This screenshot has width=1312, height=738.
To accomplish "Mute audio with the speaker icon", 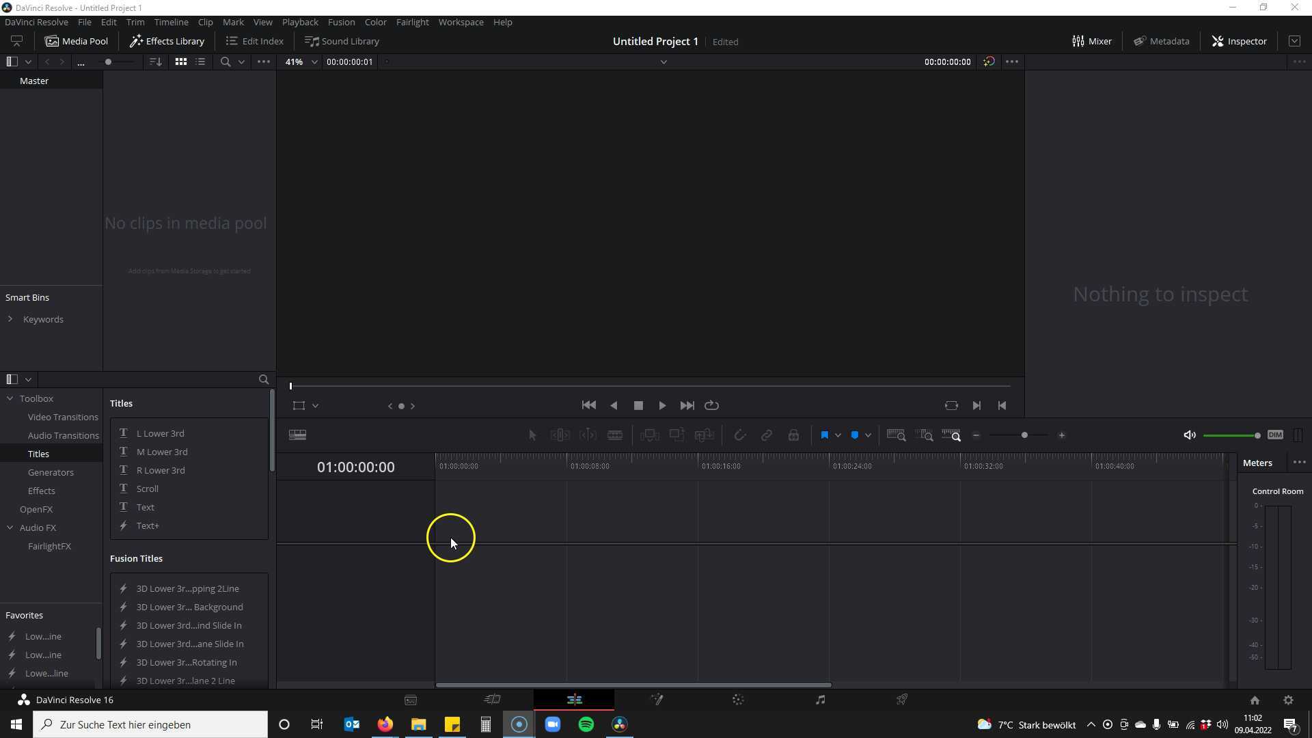I will pos(1189,435).
